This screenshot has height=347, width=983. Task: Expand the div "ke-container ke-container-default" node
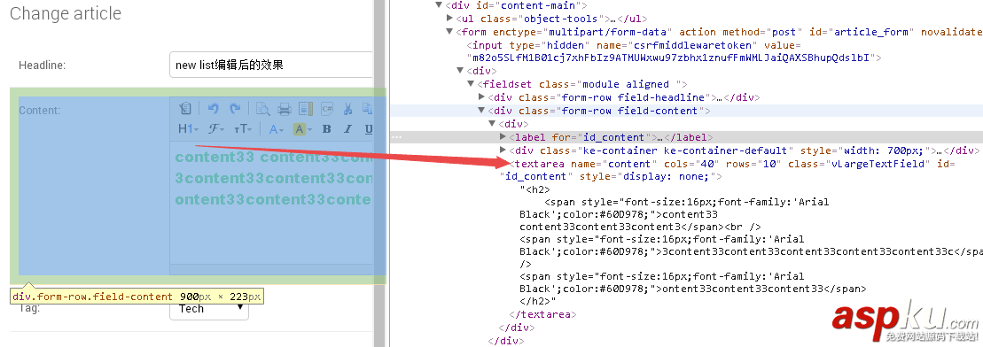(503, 150)
